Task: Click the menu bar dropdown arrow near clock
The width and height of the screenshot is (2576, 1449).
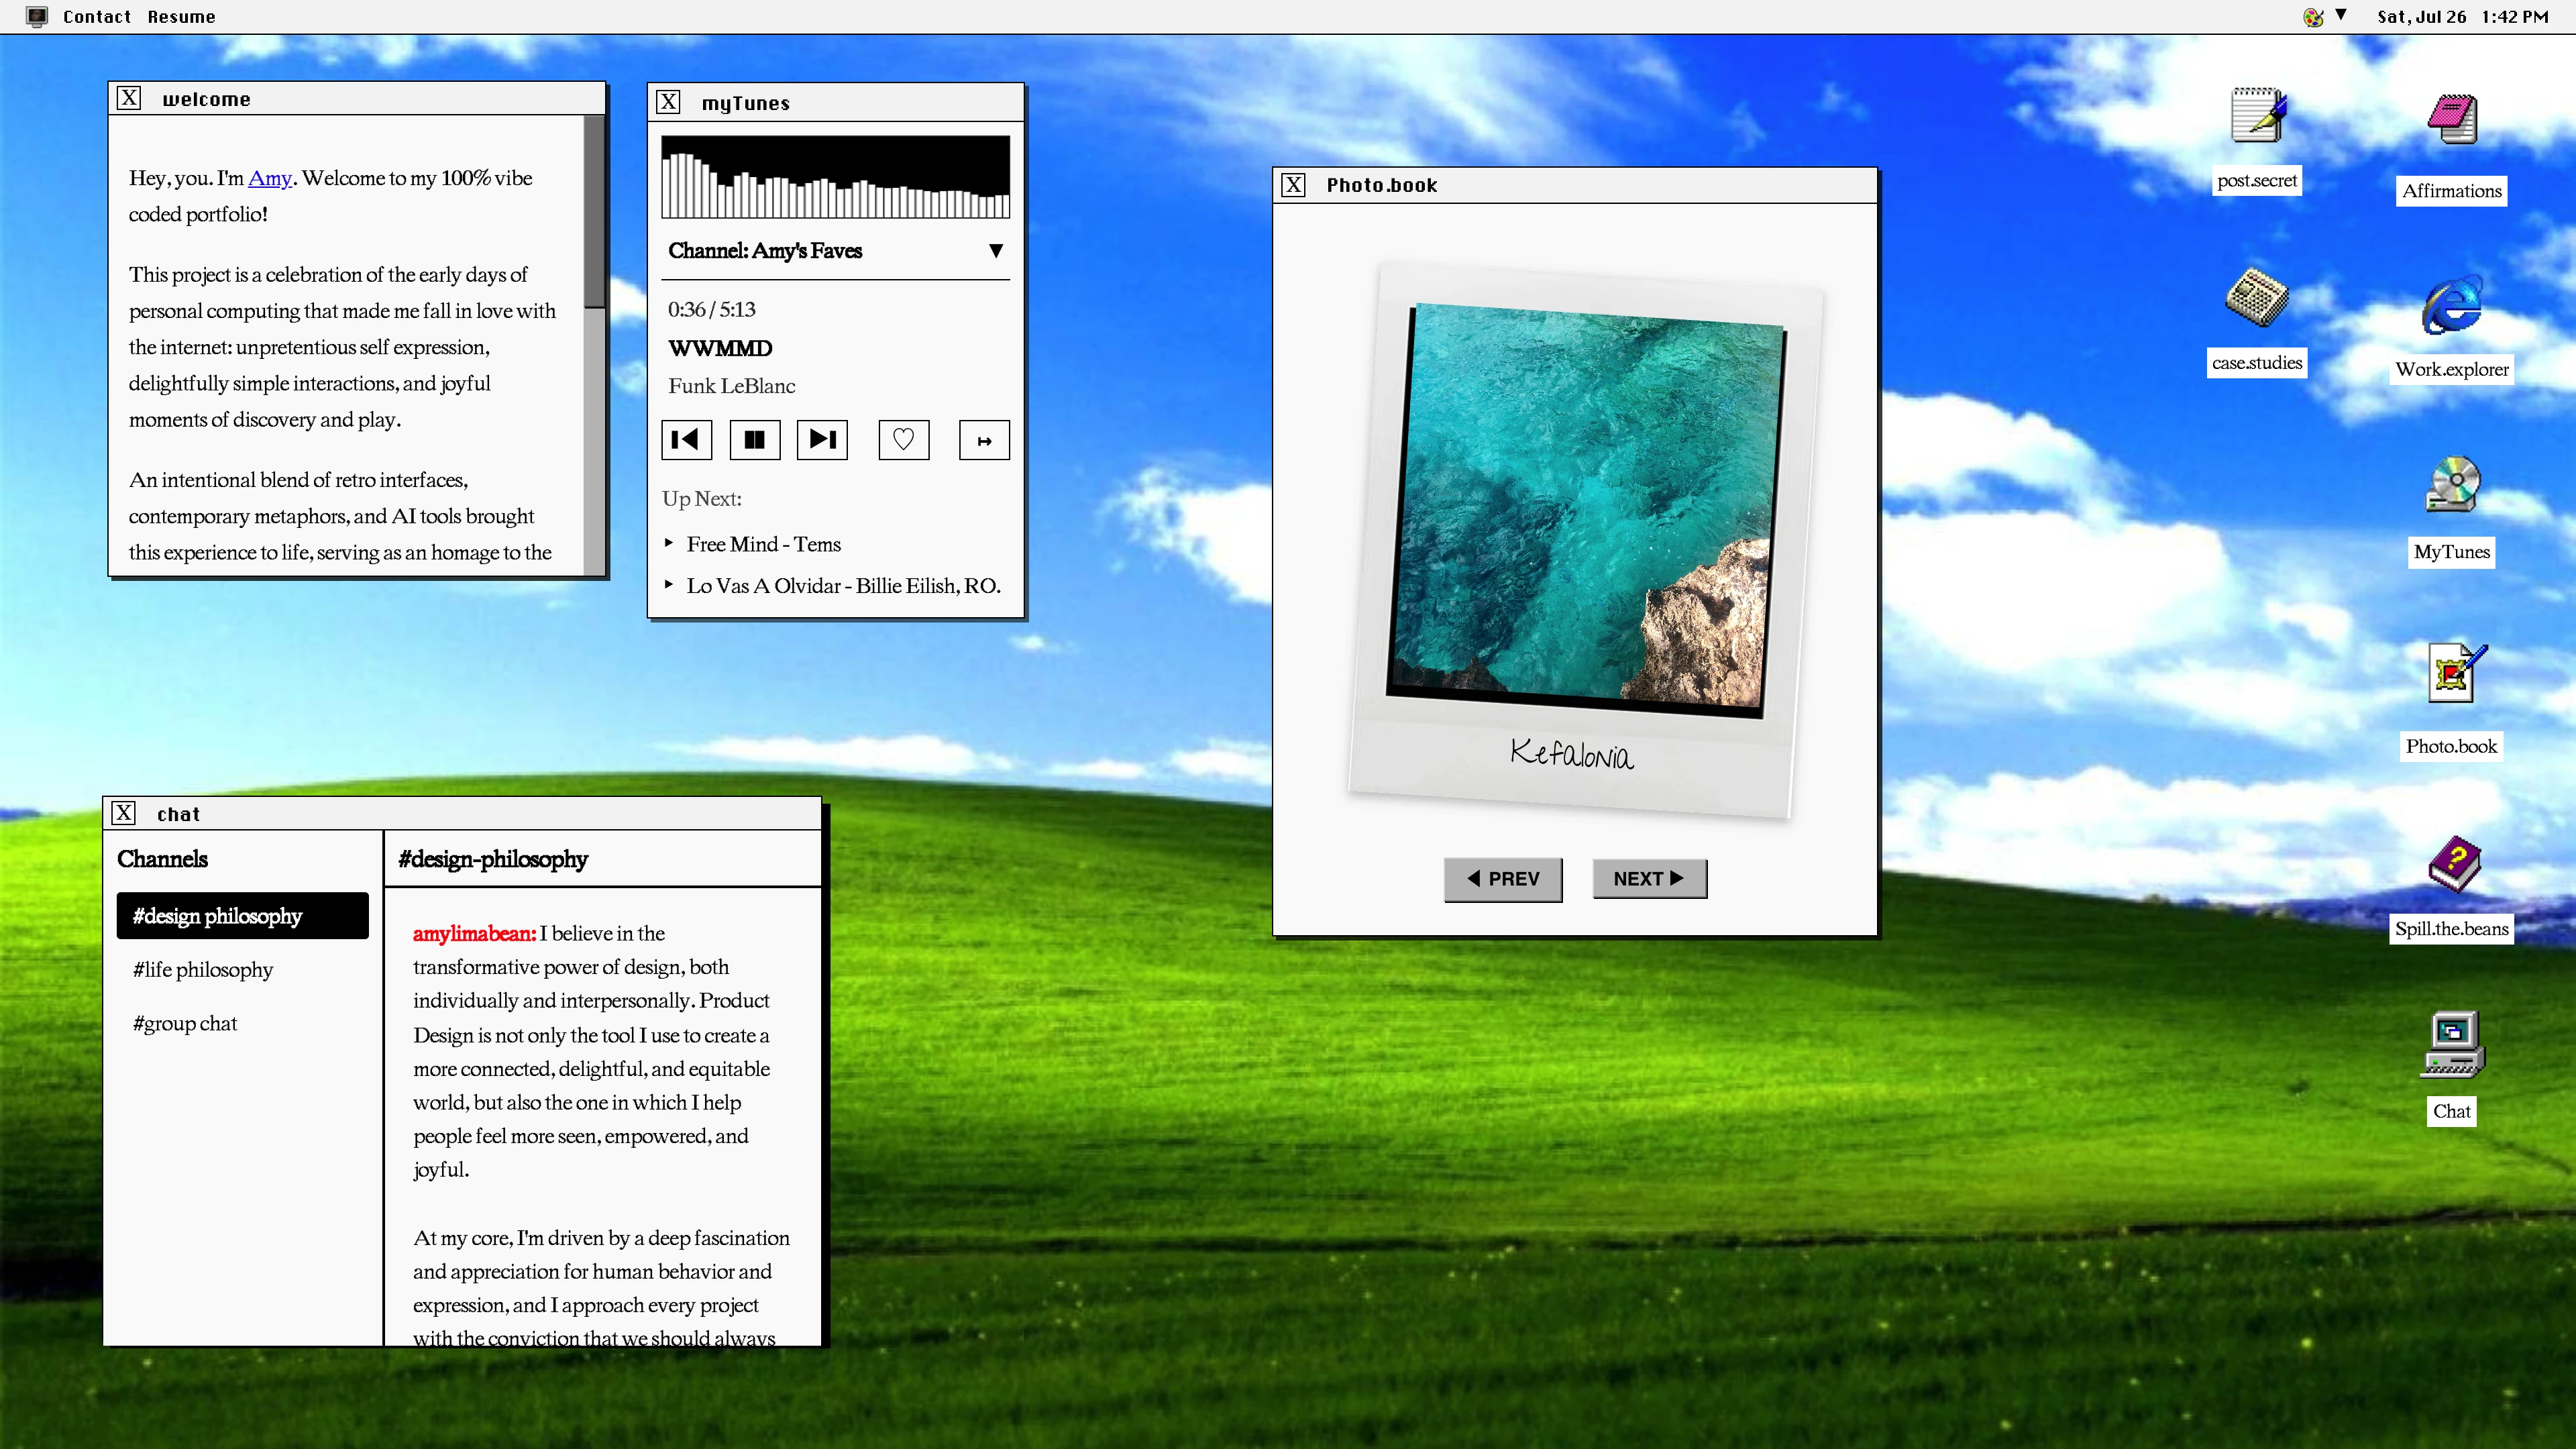Action: (x=2341, y=15)
